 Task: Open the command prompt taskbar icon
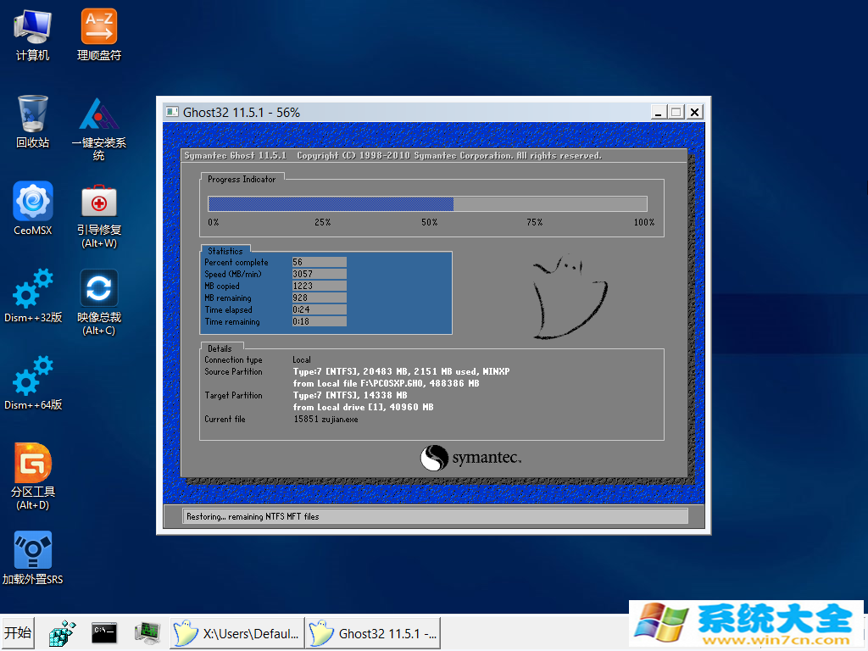104,632
